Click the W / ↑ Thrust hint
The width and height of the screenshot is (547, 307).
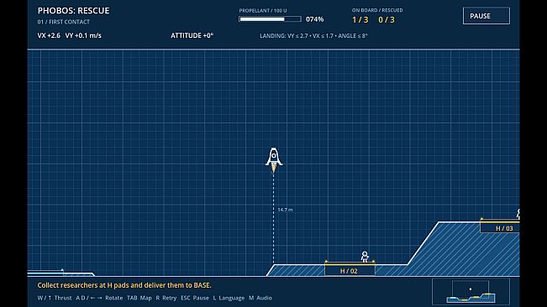[55, 298]
